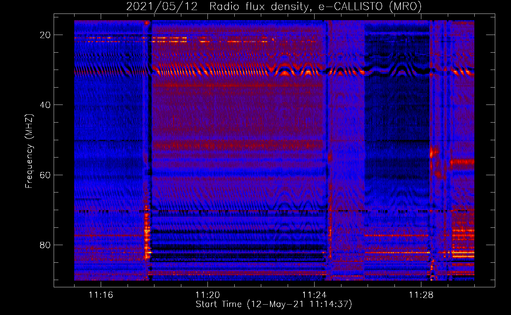
Task: Click the 'Frequency (MHZ)' axis label
Action: 29,151
